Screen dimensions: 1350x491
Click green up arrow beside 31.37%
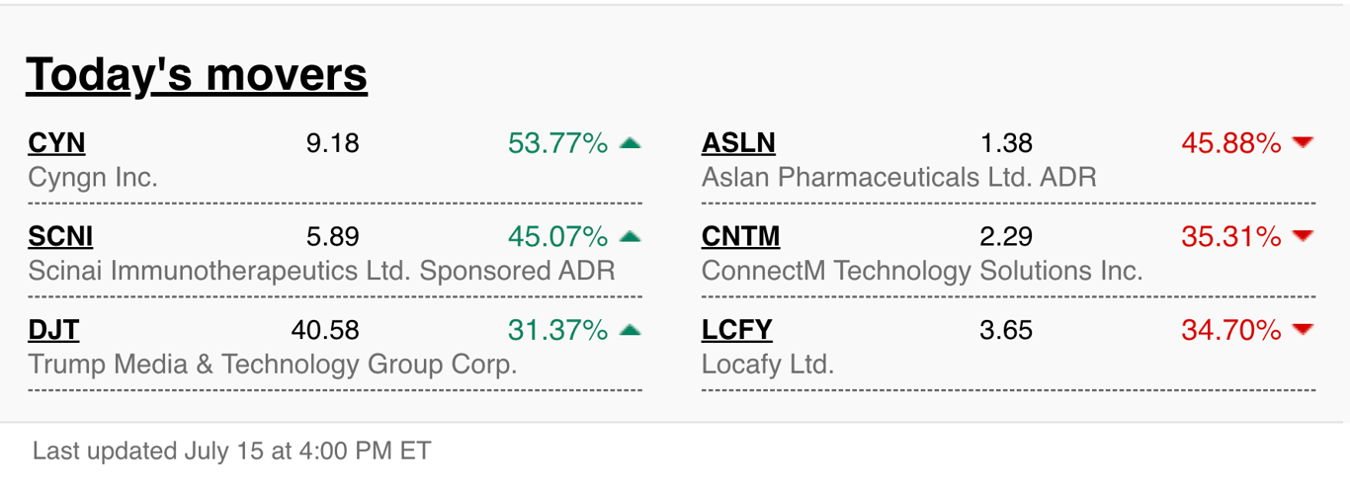(630, 330)
